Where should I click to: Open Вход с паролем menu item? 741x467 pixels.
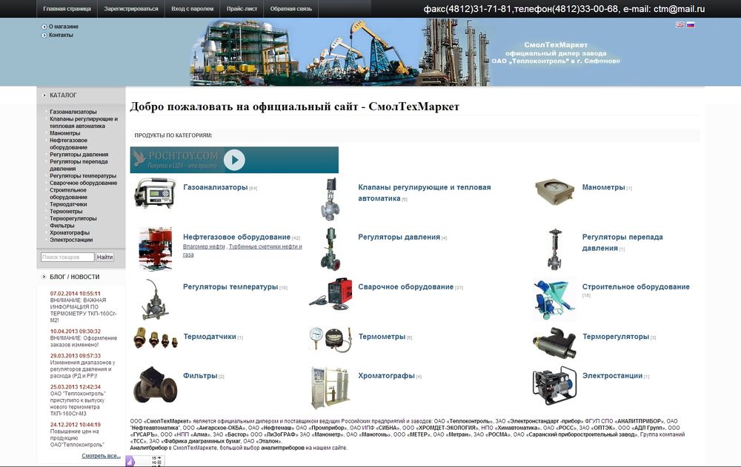pyautogui.click(x=193, y=8)
